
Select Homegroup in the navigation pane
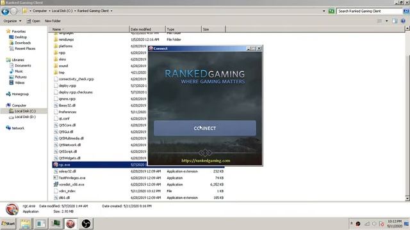click(x=20, y=94)
